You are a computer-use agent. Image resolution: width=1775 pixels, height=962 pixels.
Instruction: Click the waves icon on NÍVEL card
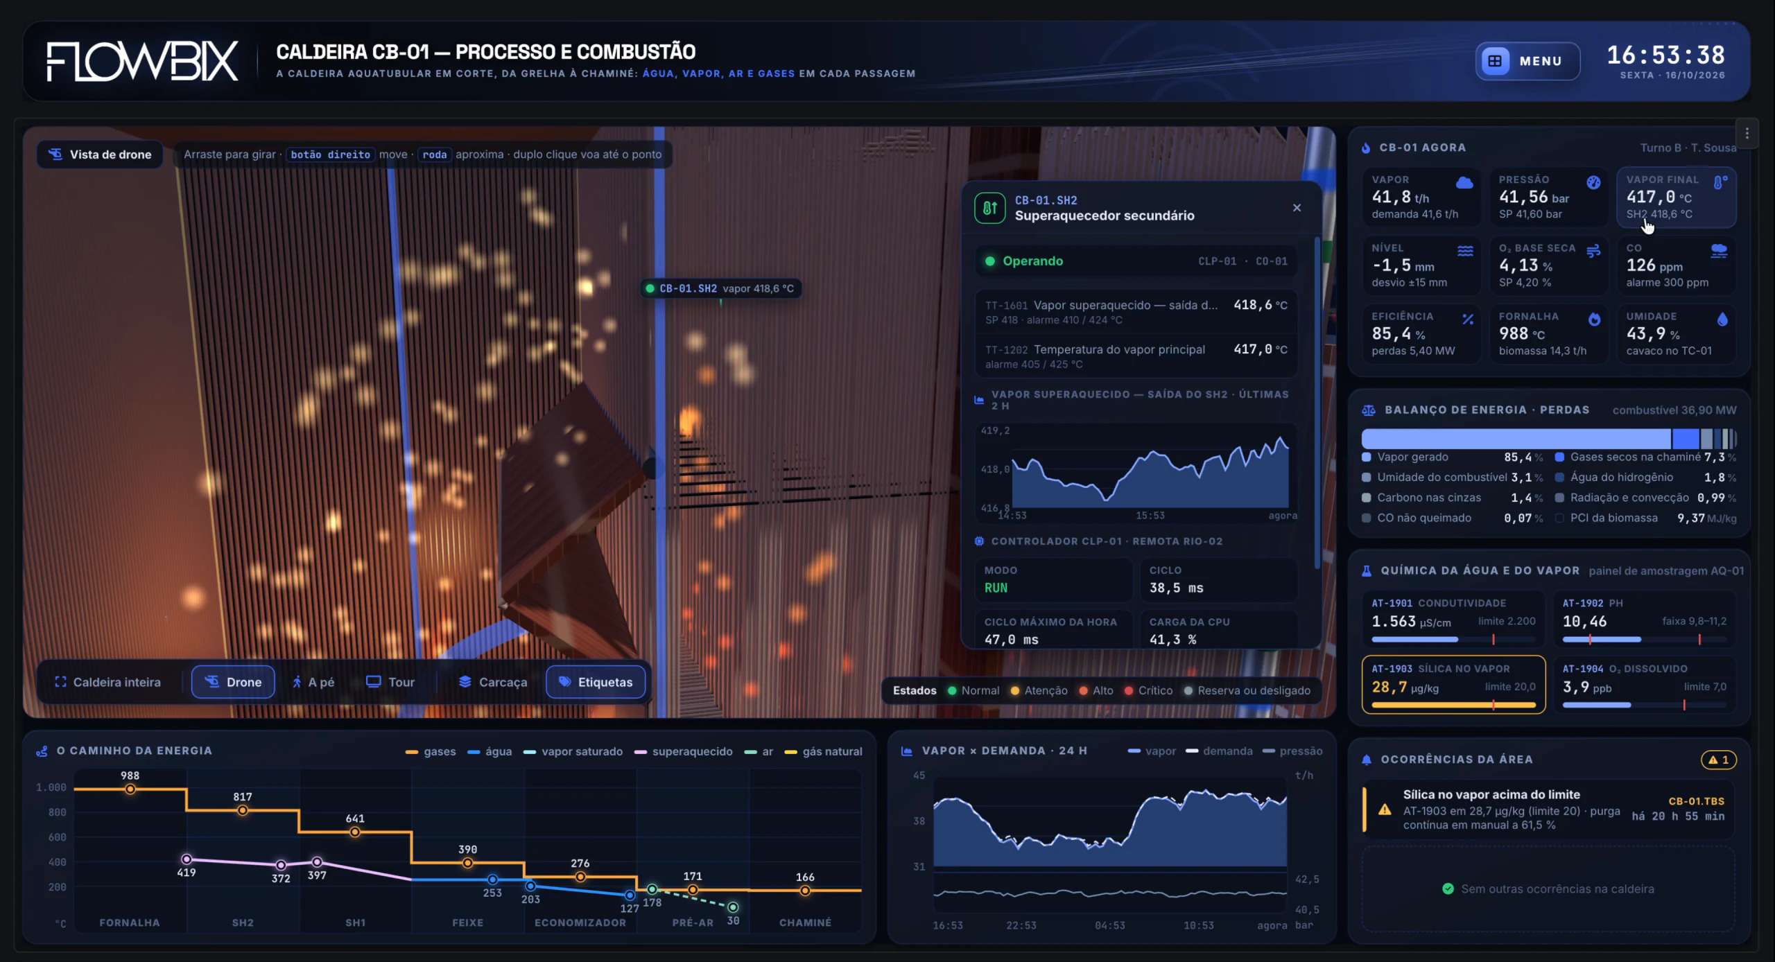pos(1465,251)
